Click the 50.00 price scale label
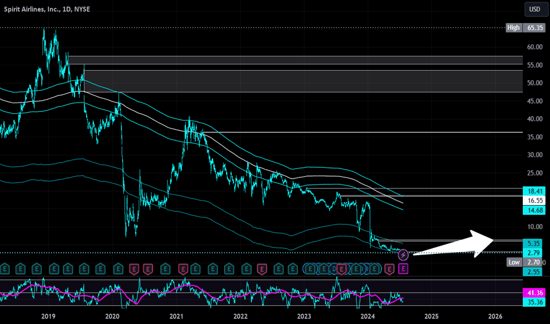The image size is (550, 324). pos(535,83)
